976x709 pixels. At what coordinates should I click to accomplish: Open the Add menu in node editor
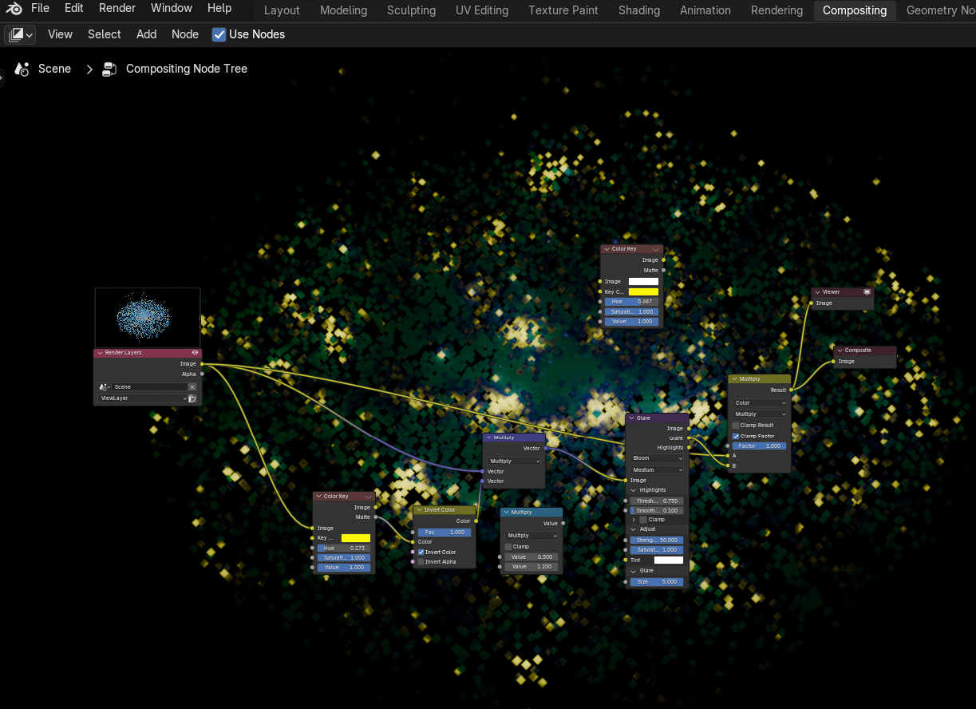point(146,34)
